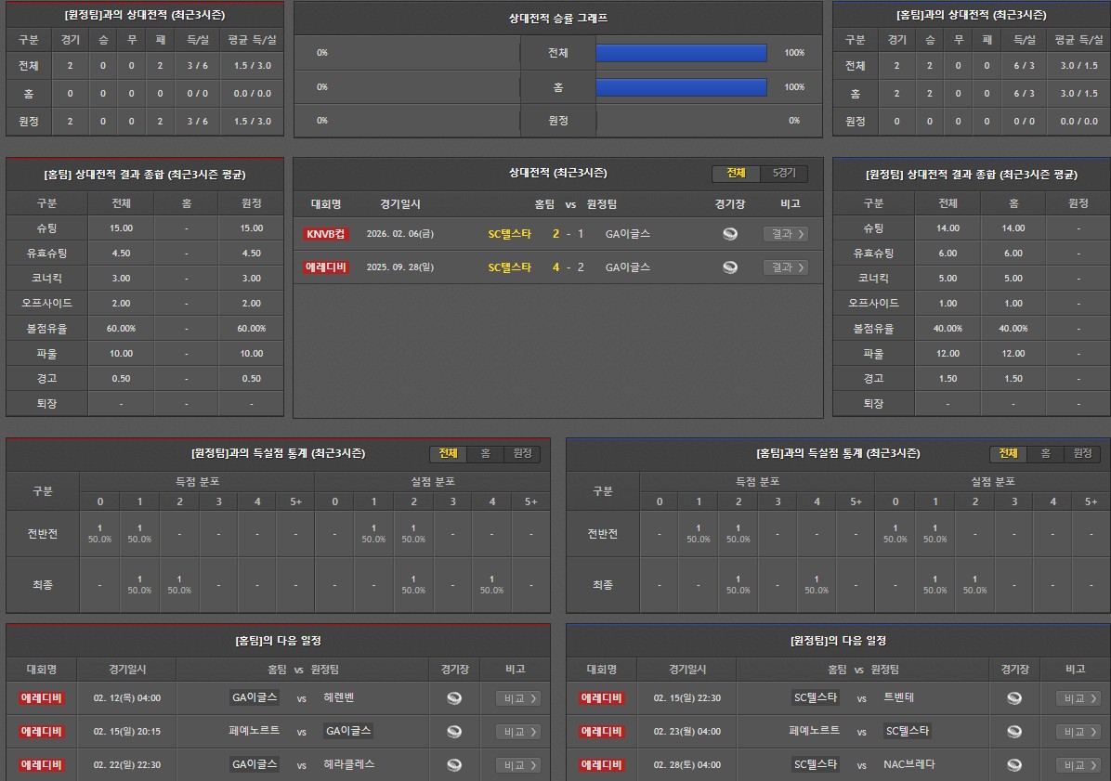This screenshot has width=1111, height=781.
Task: Select 홈 filter in 원정팀 goal stats
Action: 485,454
